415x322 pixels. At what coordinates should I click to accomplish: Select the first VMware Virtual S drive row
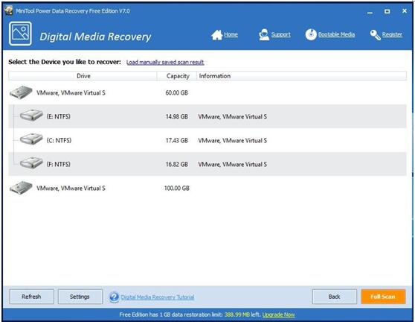[x=207, y=92]
